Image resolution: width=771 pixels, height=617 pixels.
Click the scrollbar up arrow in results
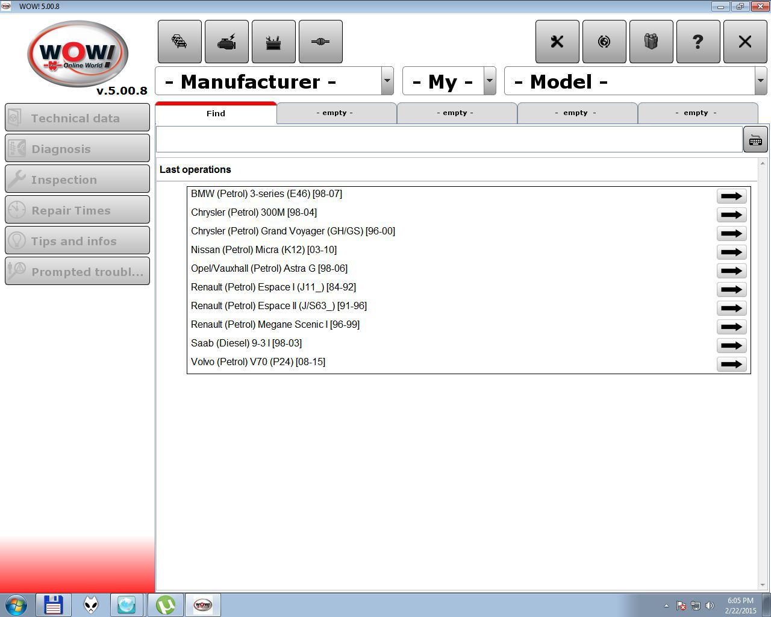coord(763,163)
